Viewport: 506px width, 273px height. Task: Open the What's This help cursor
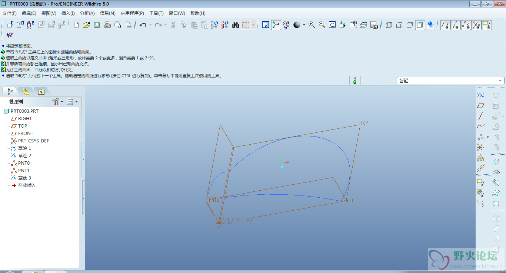[10, 35]
